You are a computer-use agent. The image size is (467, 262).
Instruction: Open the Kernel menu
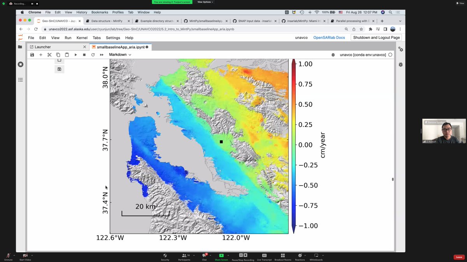(82, 38)
